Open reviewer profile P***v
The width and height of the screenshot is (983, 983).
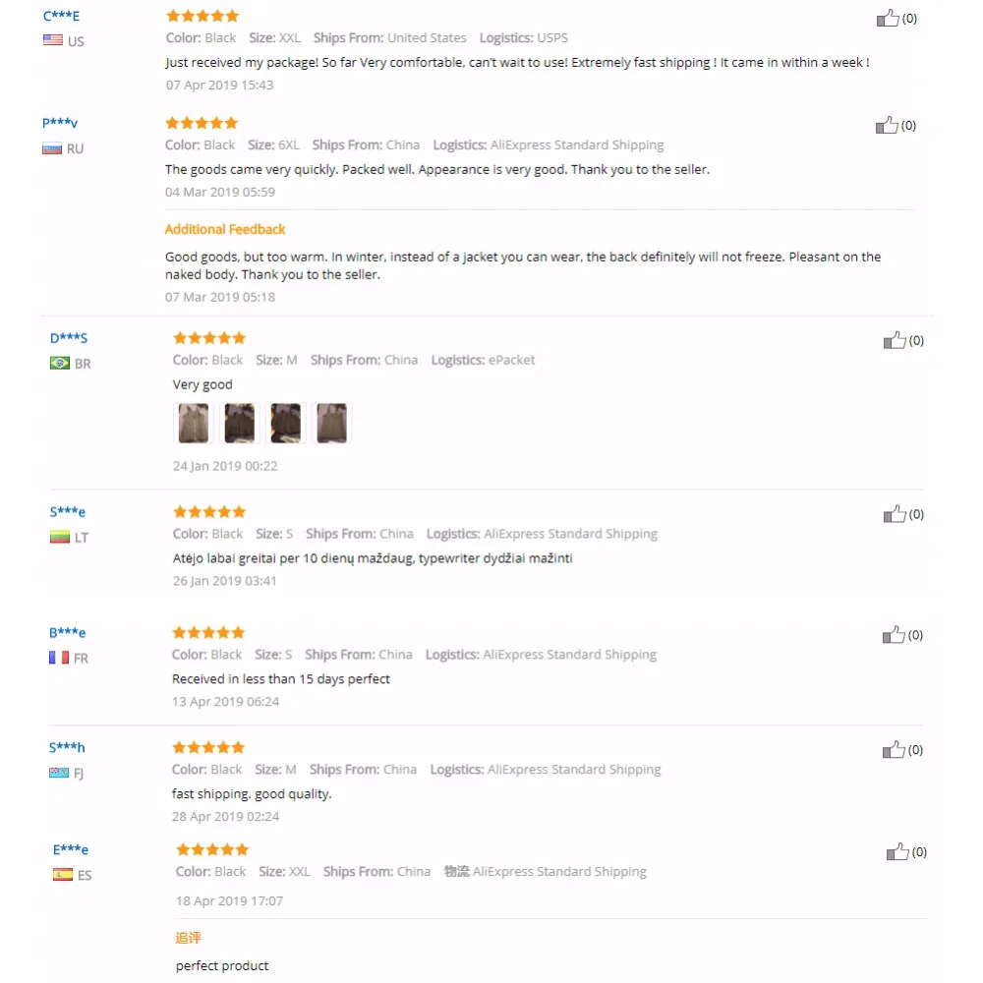coord(60,122)
